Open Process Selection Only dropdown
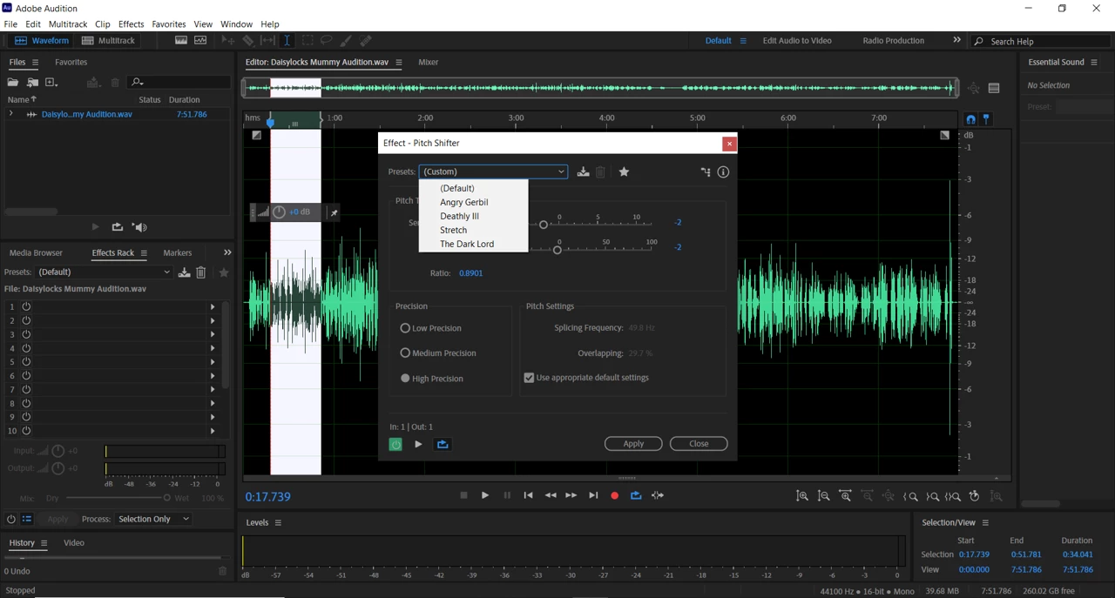The height and width of the screenshot is (598, 1115). [153, 519]
